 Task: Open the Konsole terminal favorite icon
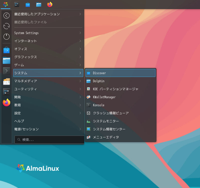tap(6, 71)
